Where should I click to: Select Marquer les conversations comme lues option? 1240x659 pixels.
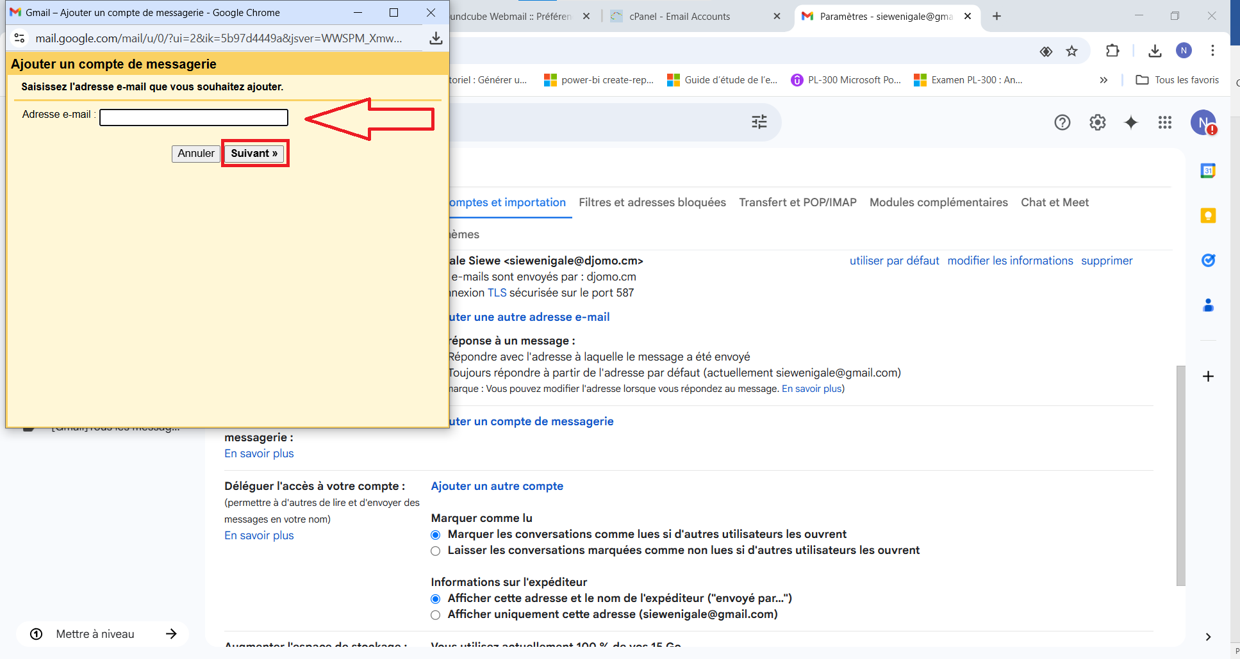click(x=436, y=535)
